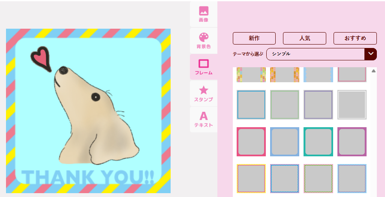Open the シンプル theme dropdown
The height and width of the screenshot is (197, 385).
pos(316,54)
